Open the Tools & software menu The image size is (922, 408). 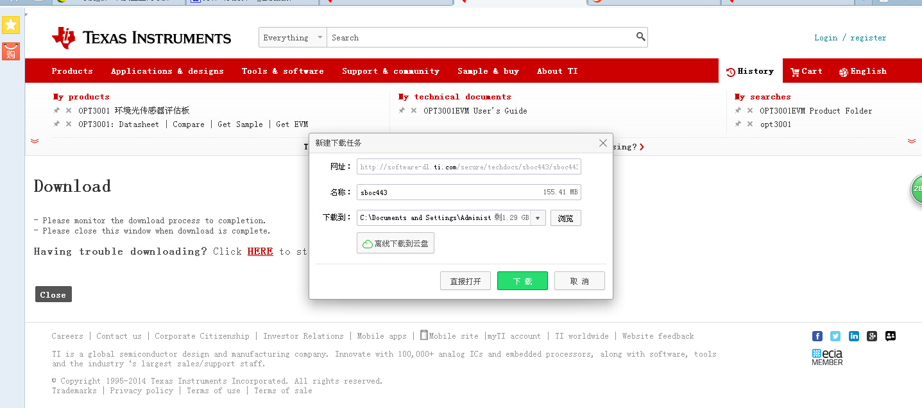(283, 71)
